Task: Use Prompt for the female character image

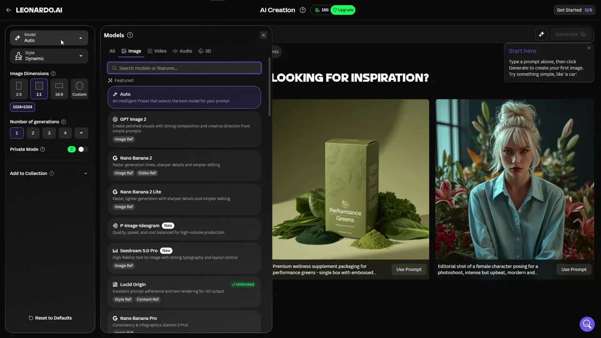Action: pos(574,269)
